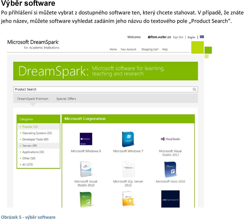Open the orange Expression Studio box
The width and height of the screenshot is (244, 220).
coord(128,199)
